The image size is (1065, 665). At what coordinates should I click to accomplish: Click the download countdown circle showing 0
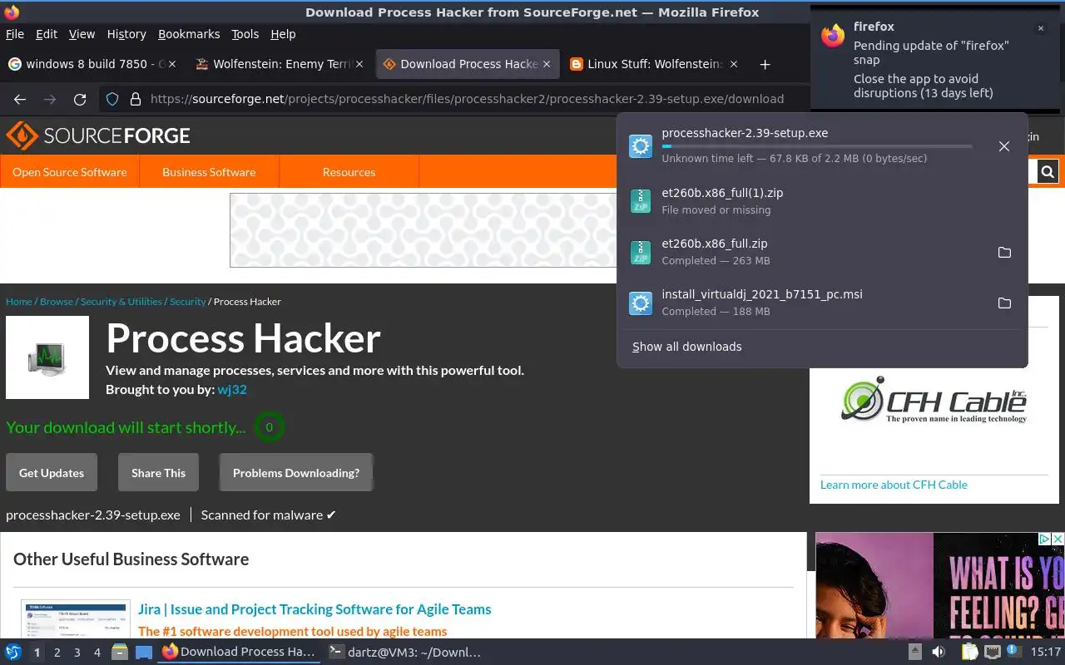[x=269, y=427]
